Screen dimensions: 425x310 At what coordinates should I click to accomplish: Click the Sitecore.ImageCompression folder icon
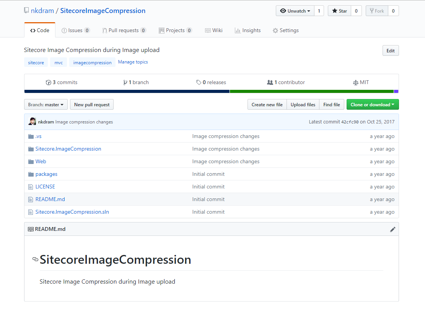click(x=31, y=149)
